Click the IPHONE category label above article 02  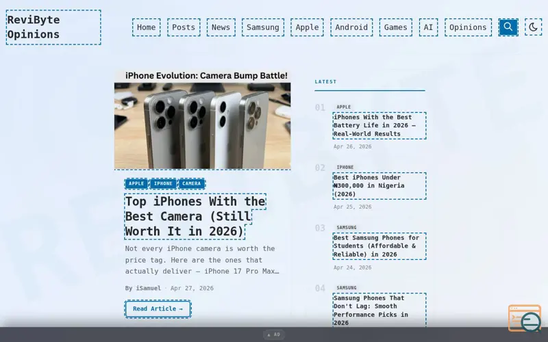(345, 168)
